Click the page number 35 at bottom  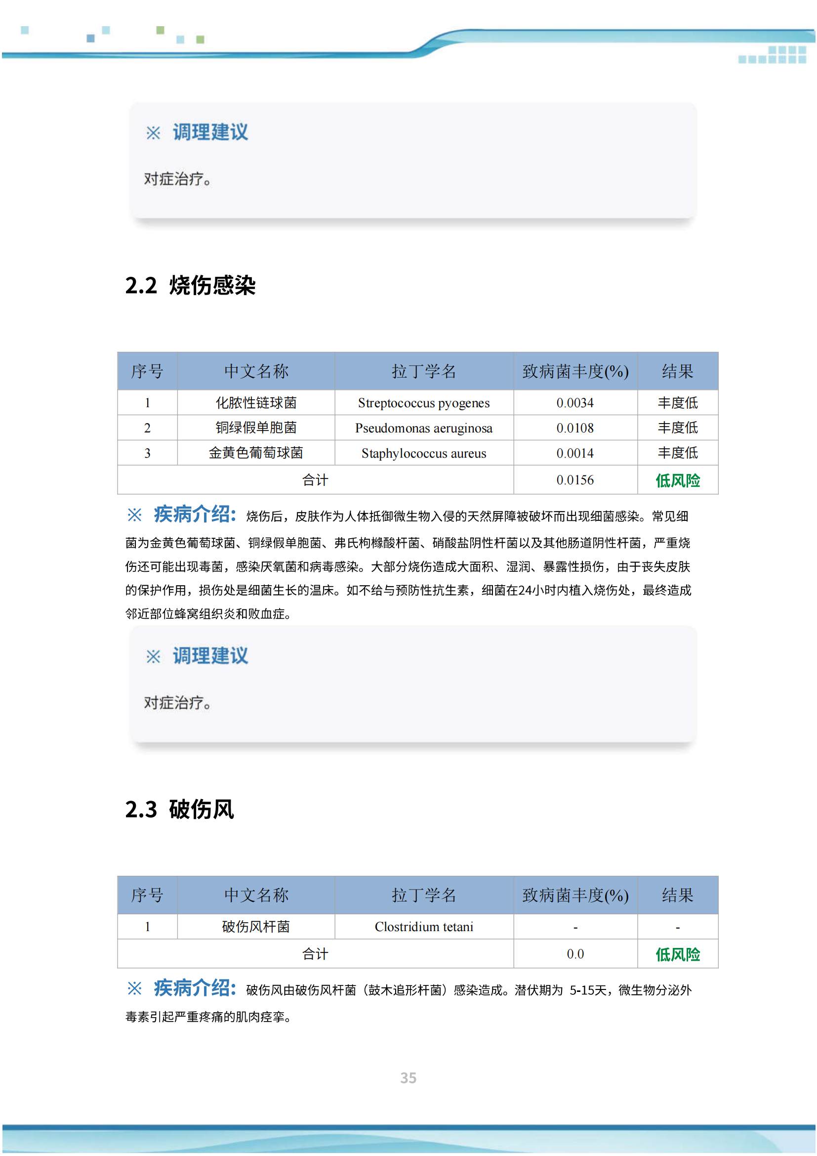(408, 1078)
